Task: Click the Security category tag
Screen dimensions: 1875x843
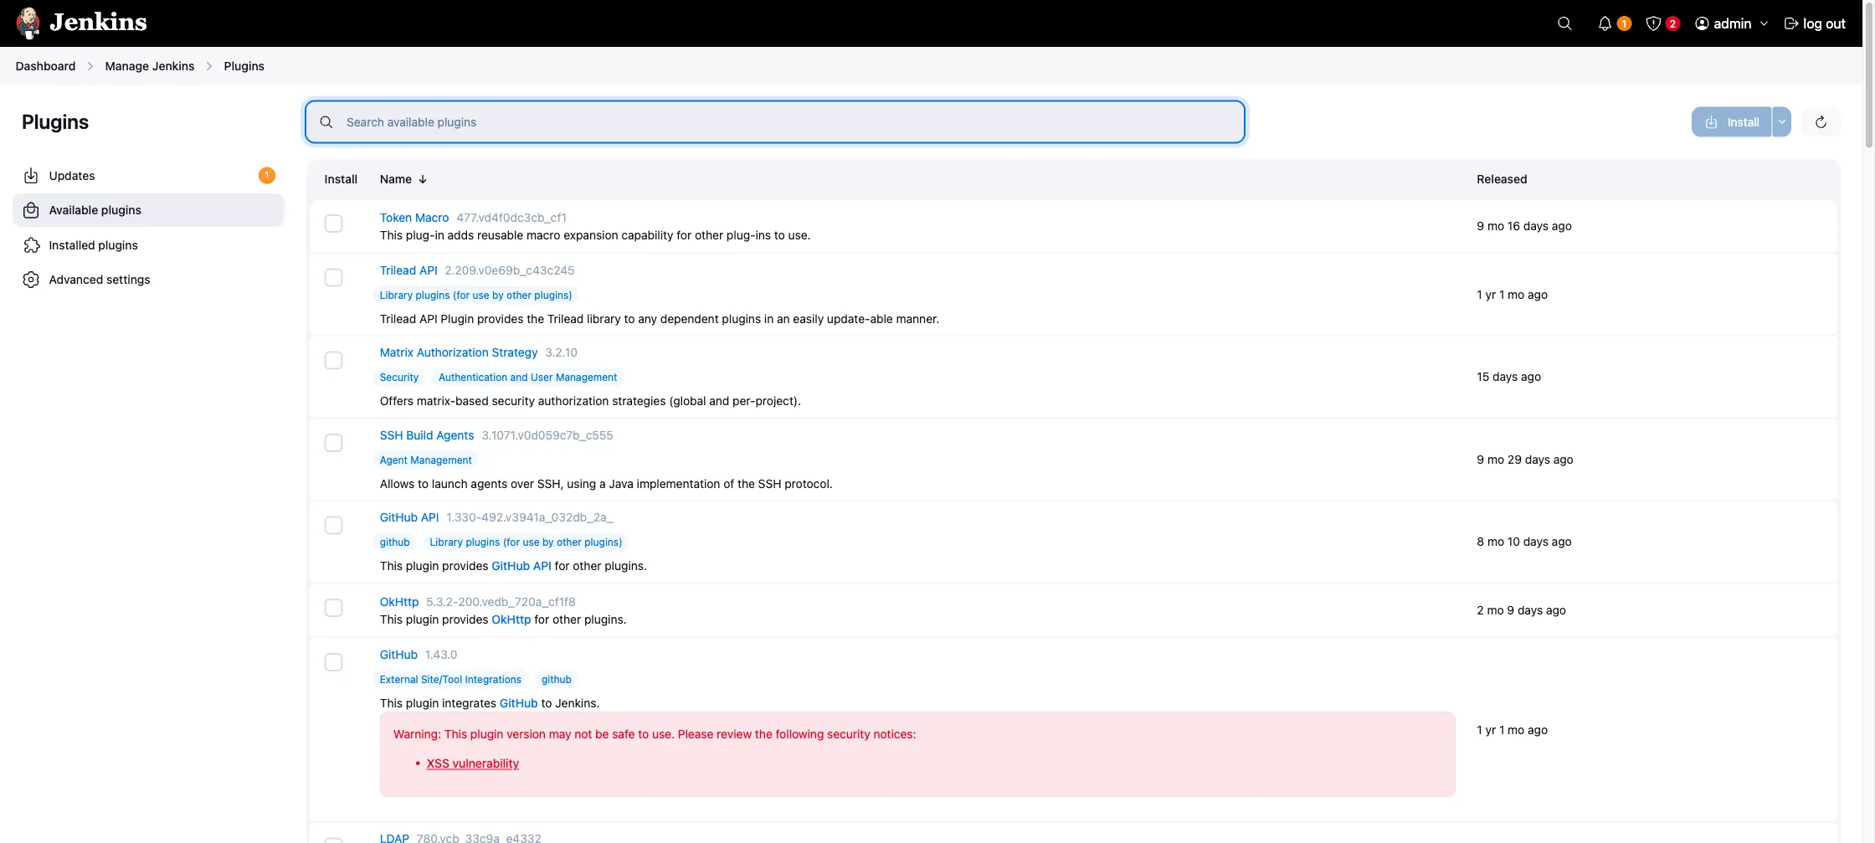Action: tap(399, 378)
